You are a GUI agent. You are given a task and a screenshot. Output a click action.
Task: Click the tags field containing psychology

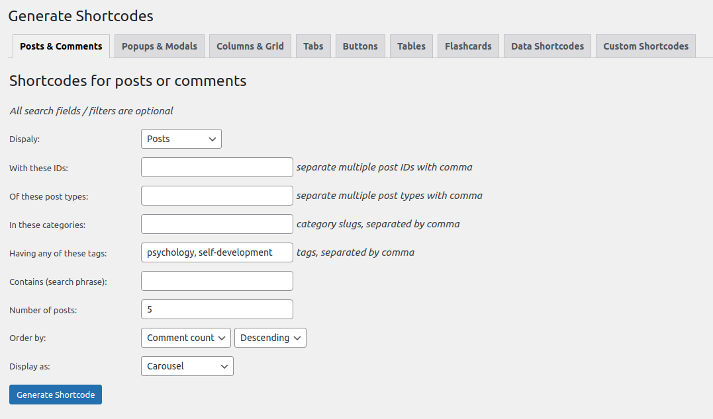coord(216,252)
